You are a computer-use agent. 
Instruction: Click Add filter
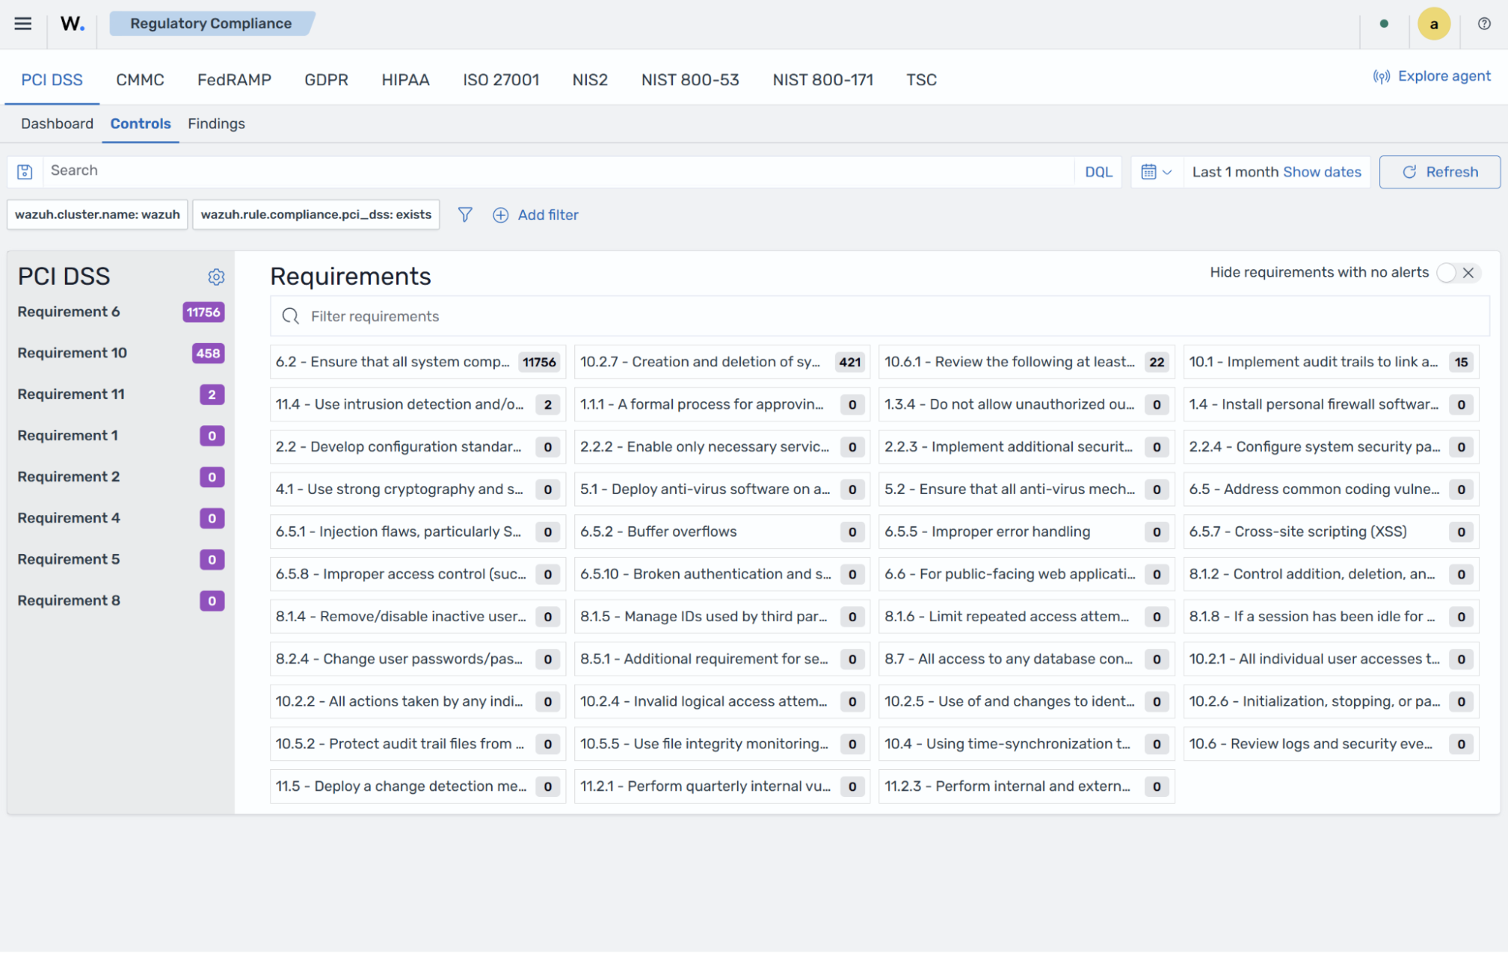[536, 215]
